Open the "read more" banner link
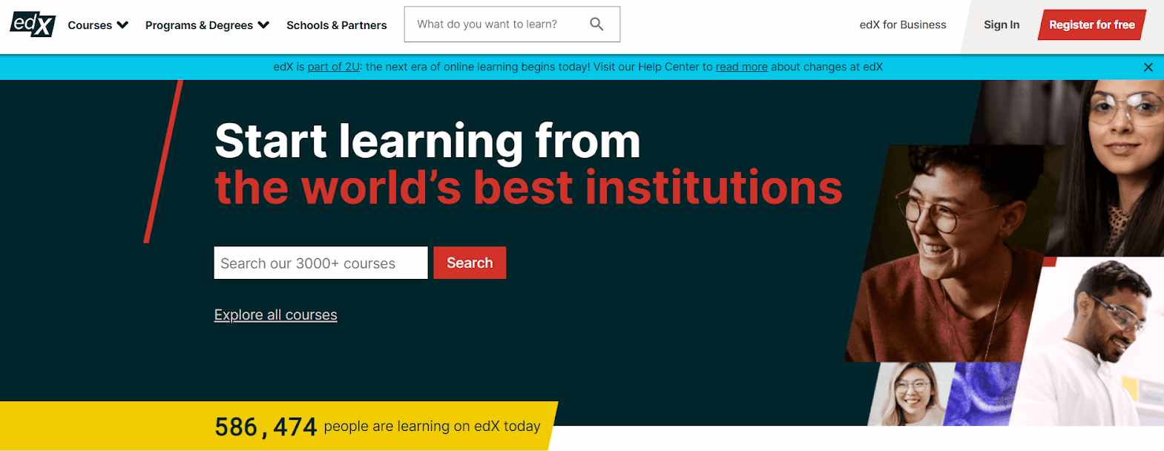1164x451 pixels. [741, 67]
